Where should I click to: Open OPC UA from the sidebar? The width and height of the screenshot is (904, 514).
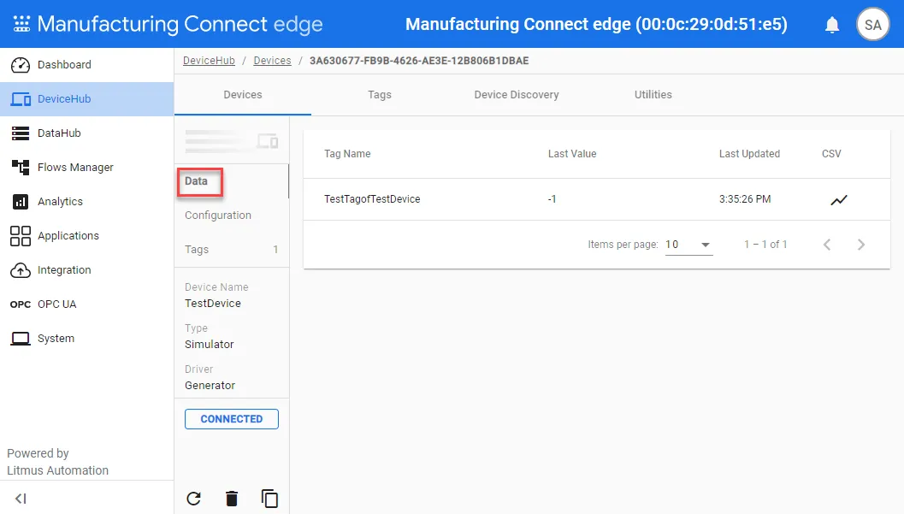[x=56, y=304]
